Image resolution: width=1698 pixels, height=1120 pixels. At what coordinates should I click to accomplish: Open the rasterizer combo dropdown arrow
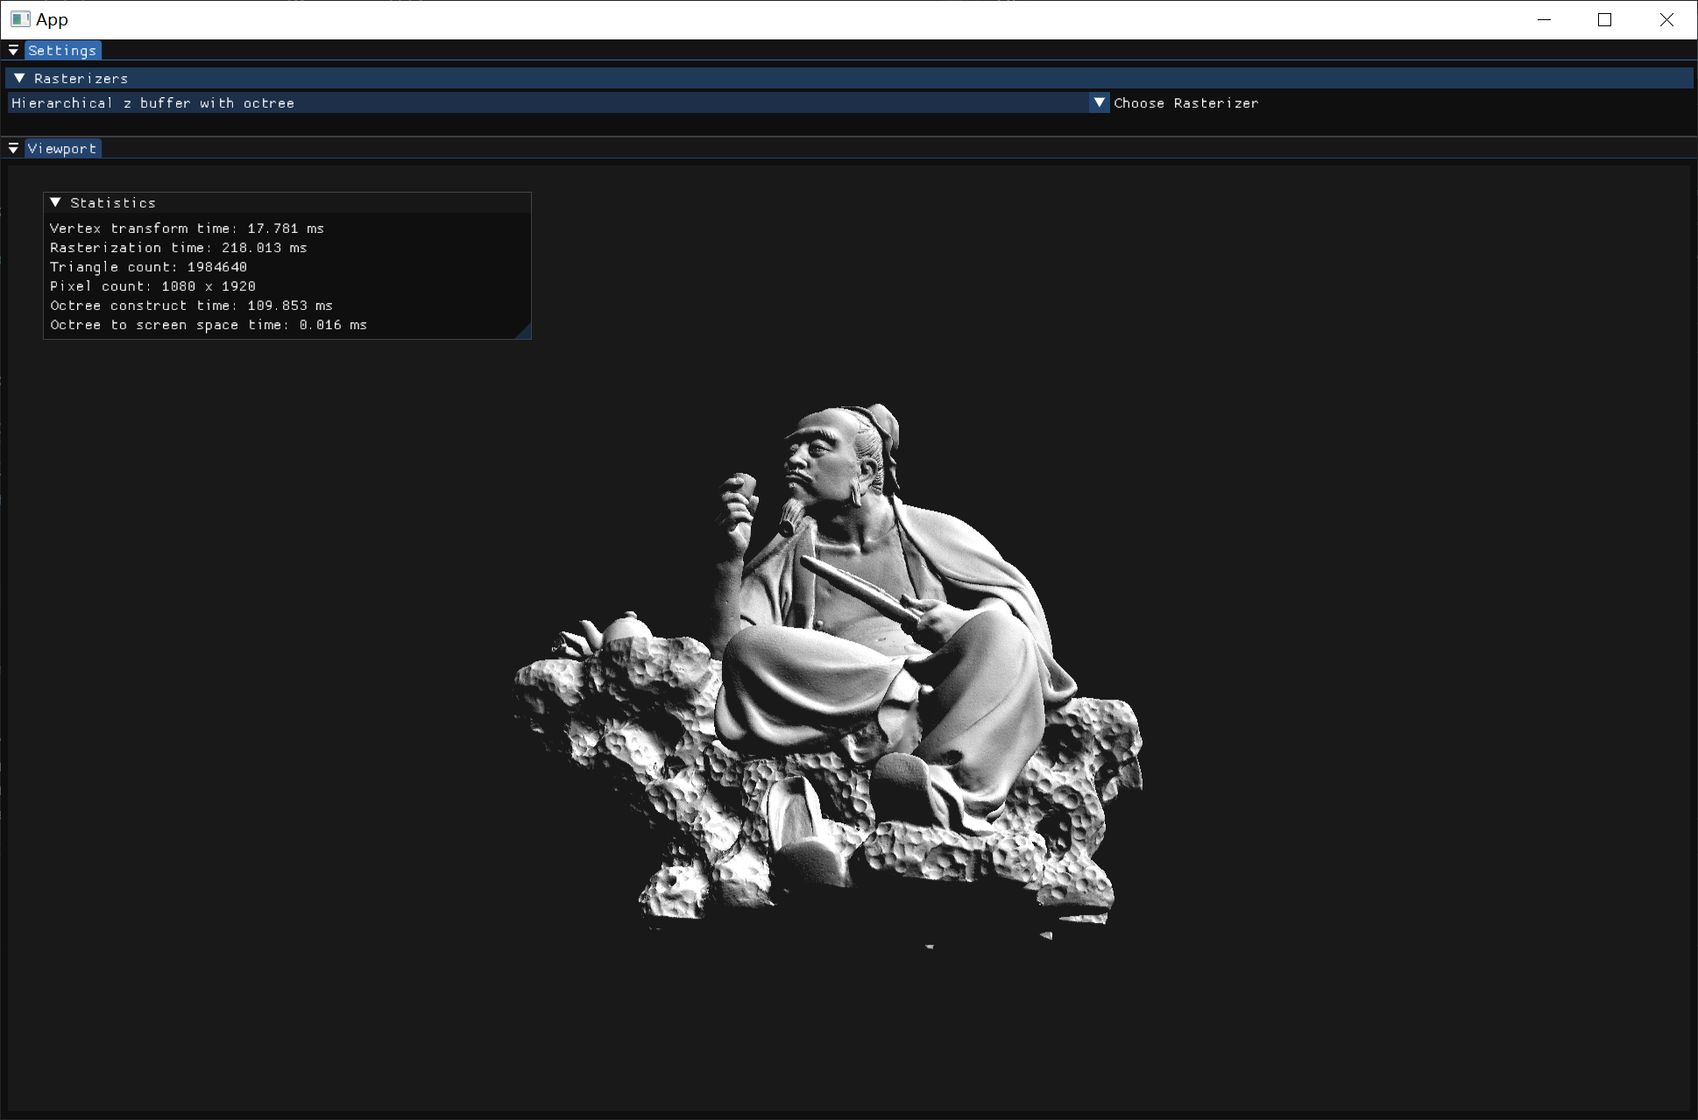click(x=1099, y=103)
